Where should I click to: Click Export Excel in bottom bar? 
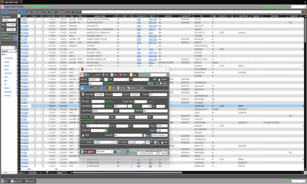point(17,181)
